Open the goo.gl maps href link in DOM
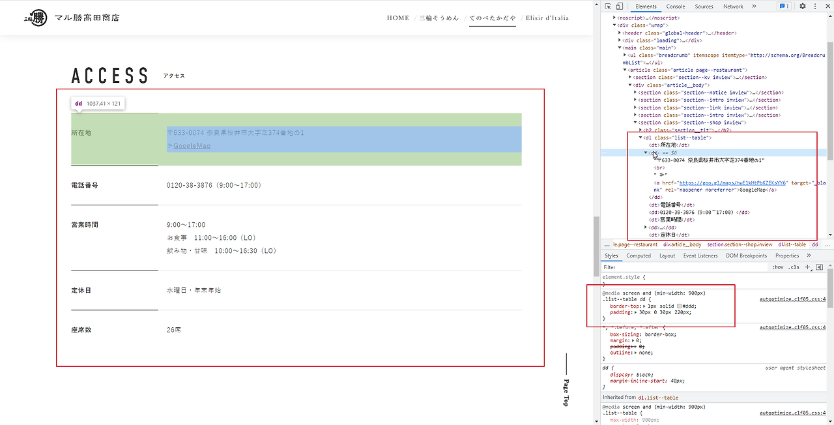834x425 pixels. (733, 183)
